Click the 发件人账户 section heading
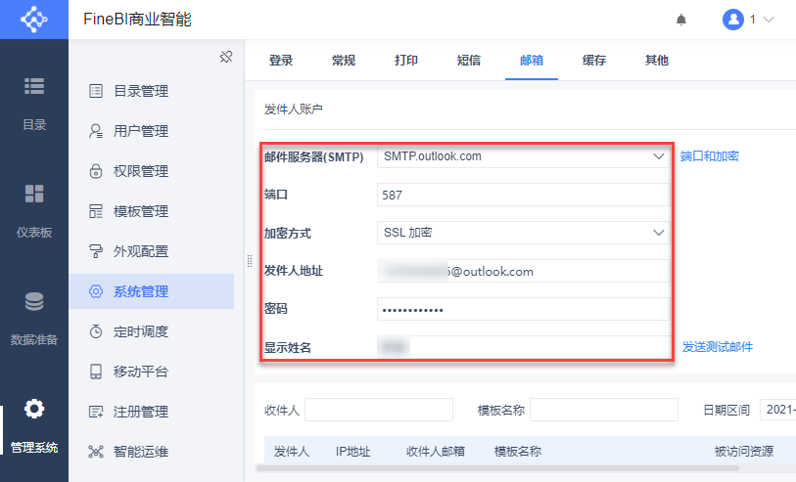Image resolution: width=796 pixels, height=482 pixels. point(294,109)
